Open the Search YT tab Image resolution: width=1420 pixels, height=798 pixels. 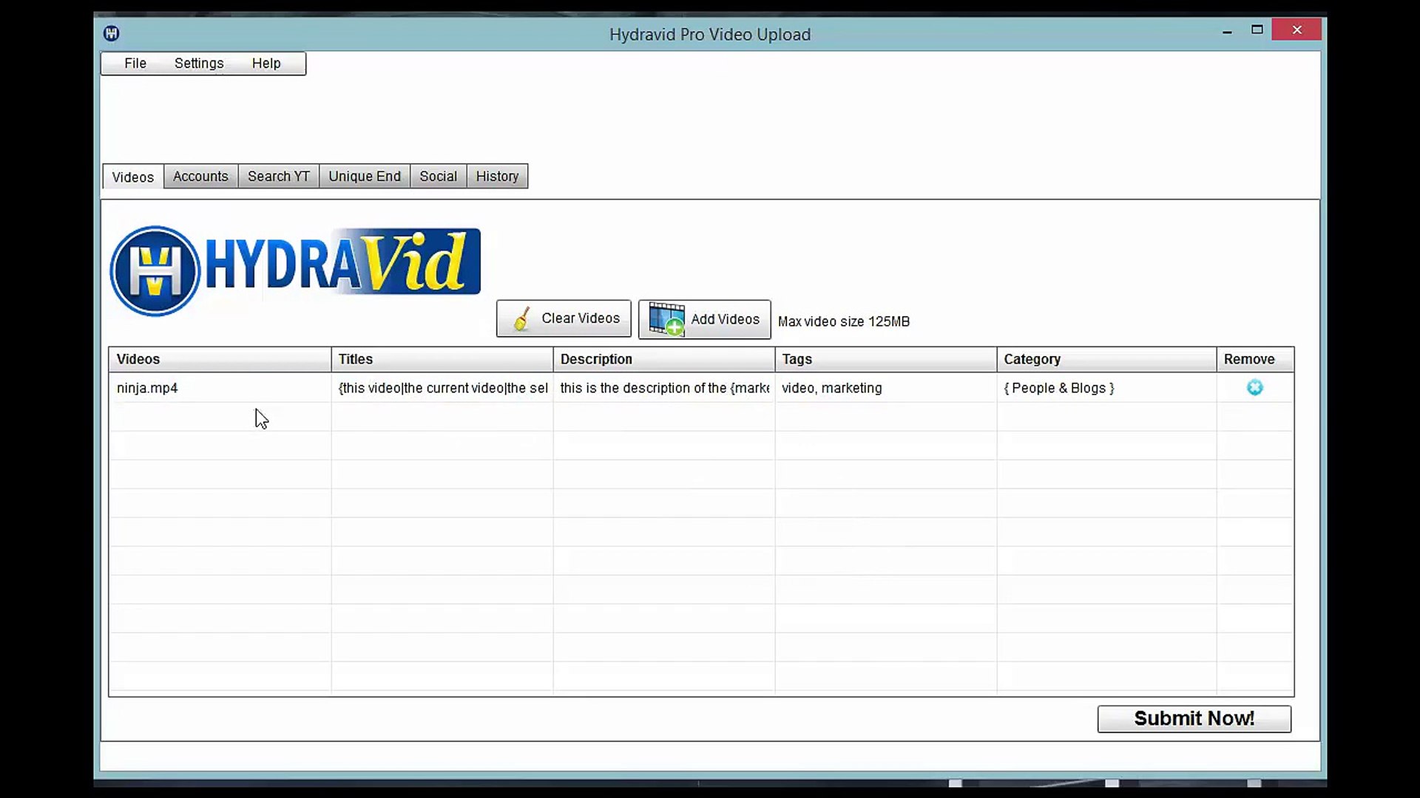click(278, 176)
